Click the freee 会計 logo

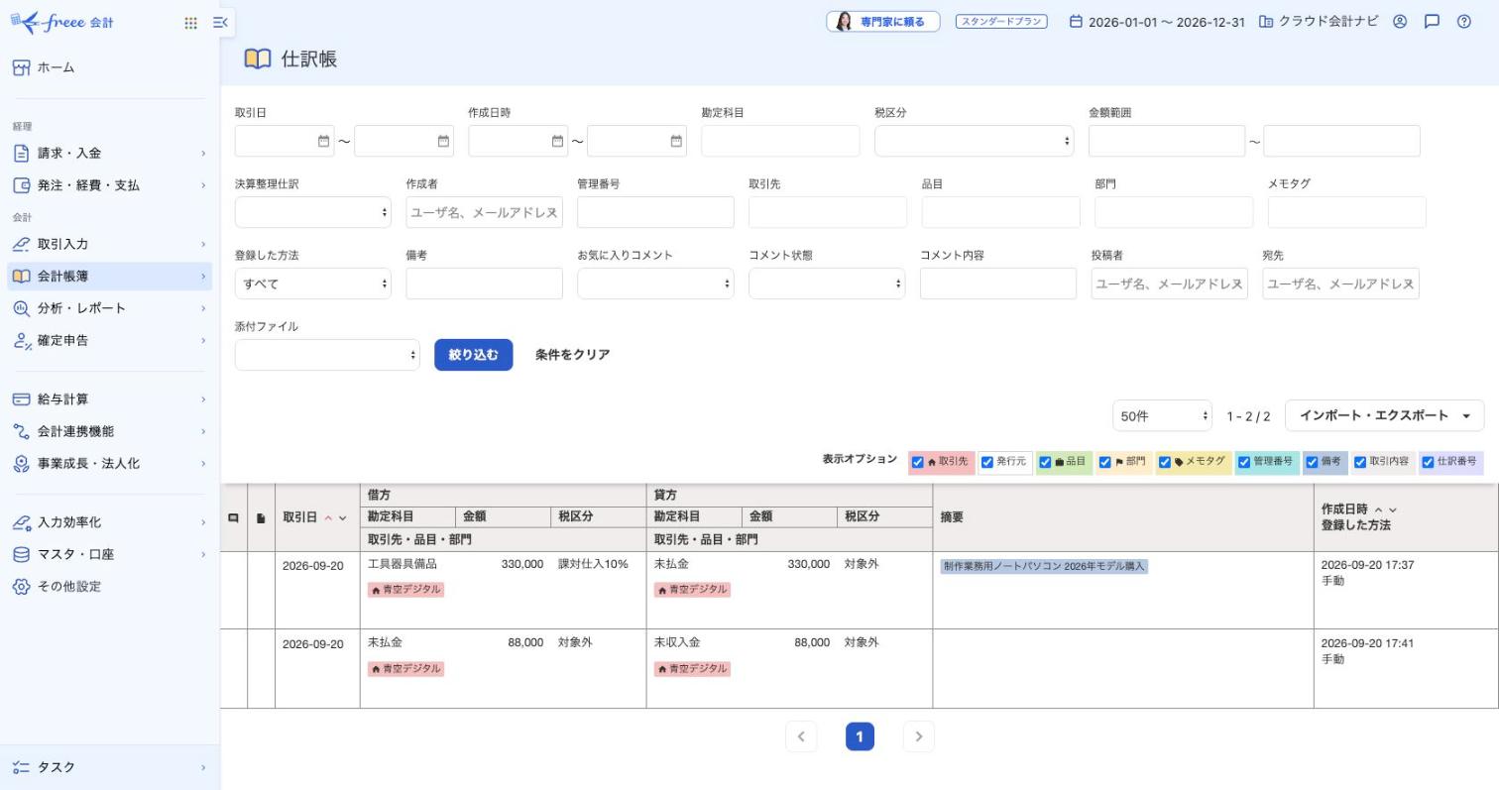click(61, 22)
